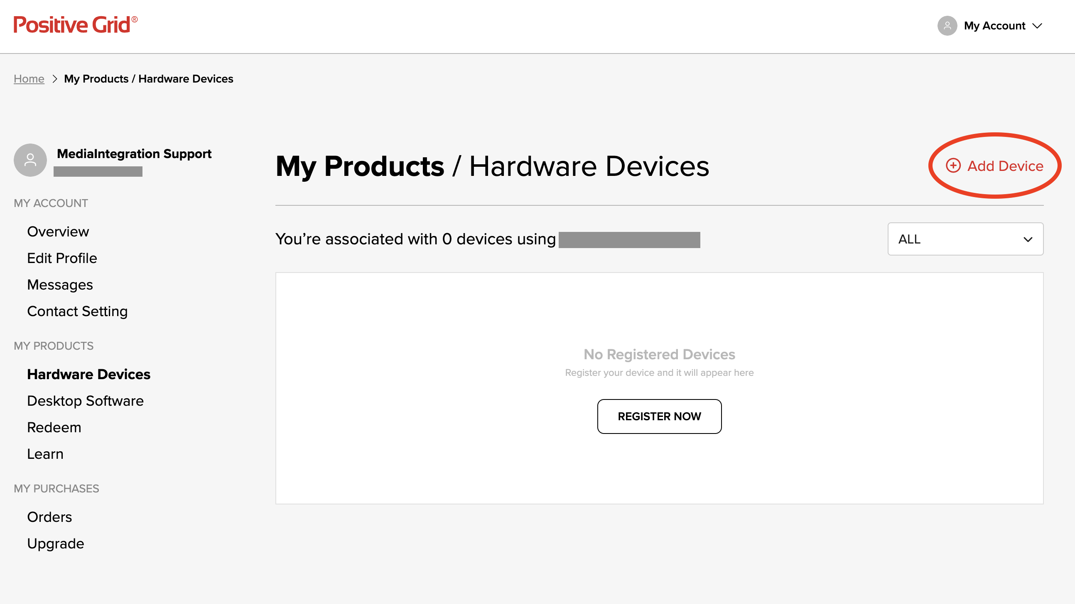View Orders under My Purchases
The image size is (1075, 604).
[49, 517]
